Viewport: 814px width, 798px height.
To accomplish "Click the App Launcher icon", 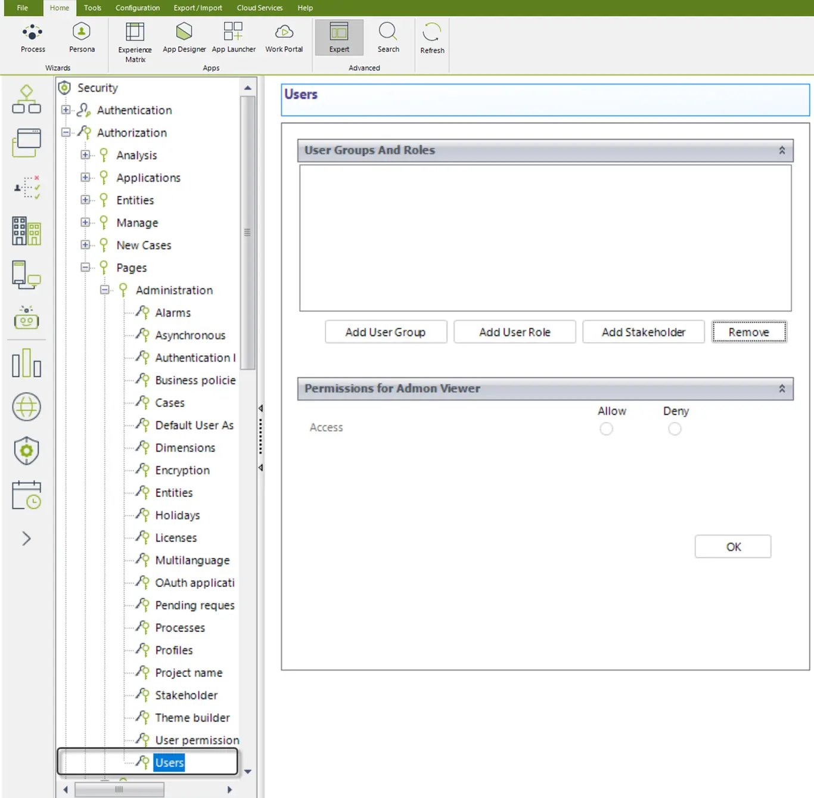I will pos(234,38).
